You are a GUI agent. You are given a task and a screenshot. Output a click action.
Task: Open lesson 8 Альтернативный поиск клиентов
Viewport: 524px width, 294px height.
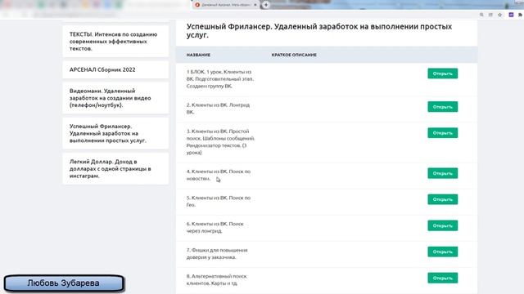442,278
